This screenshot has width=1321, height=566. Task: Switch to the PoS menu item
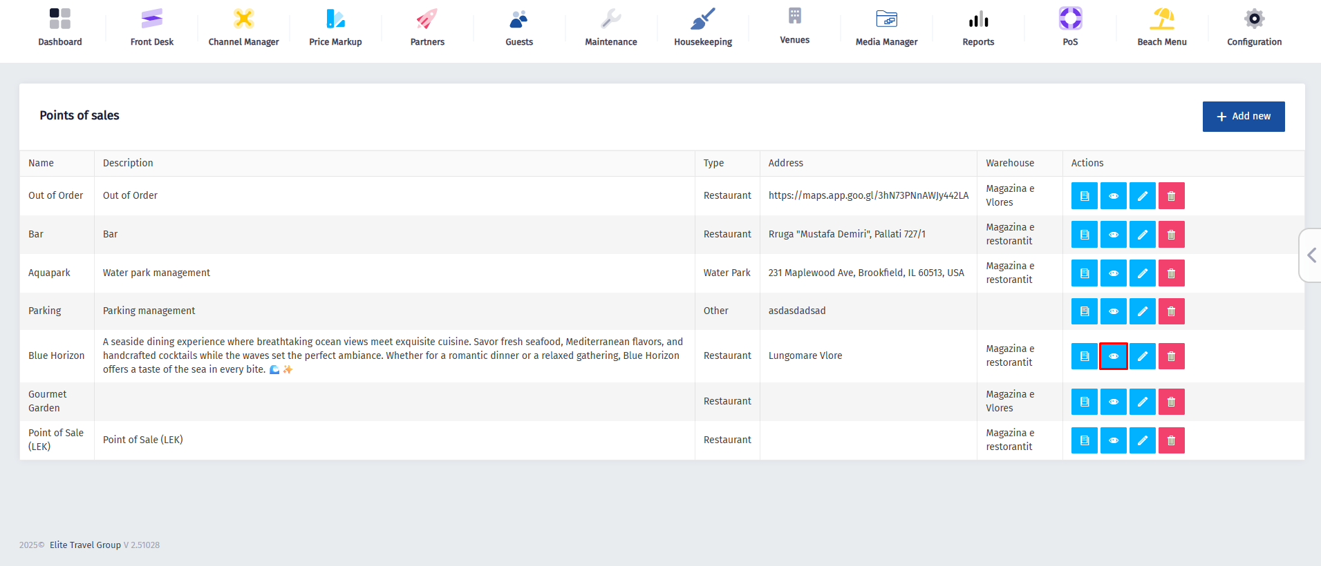1069,28
